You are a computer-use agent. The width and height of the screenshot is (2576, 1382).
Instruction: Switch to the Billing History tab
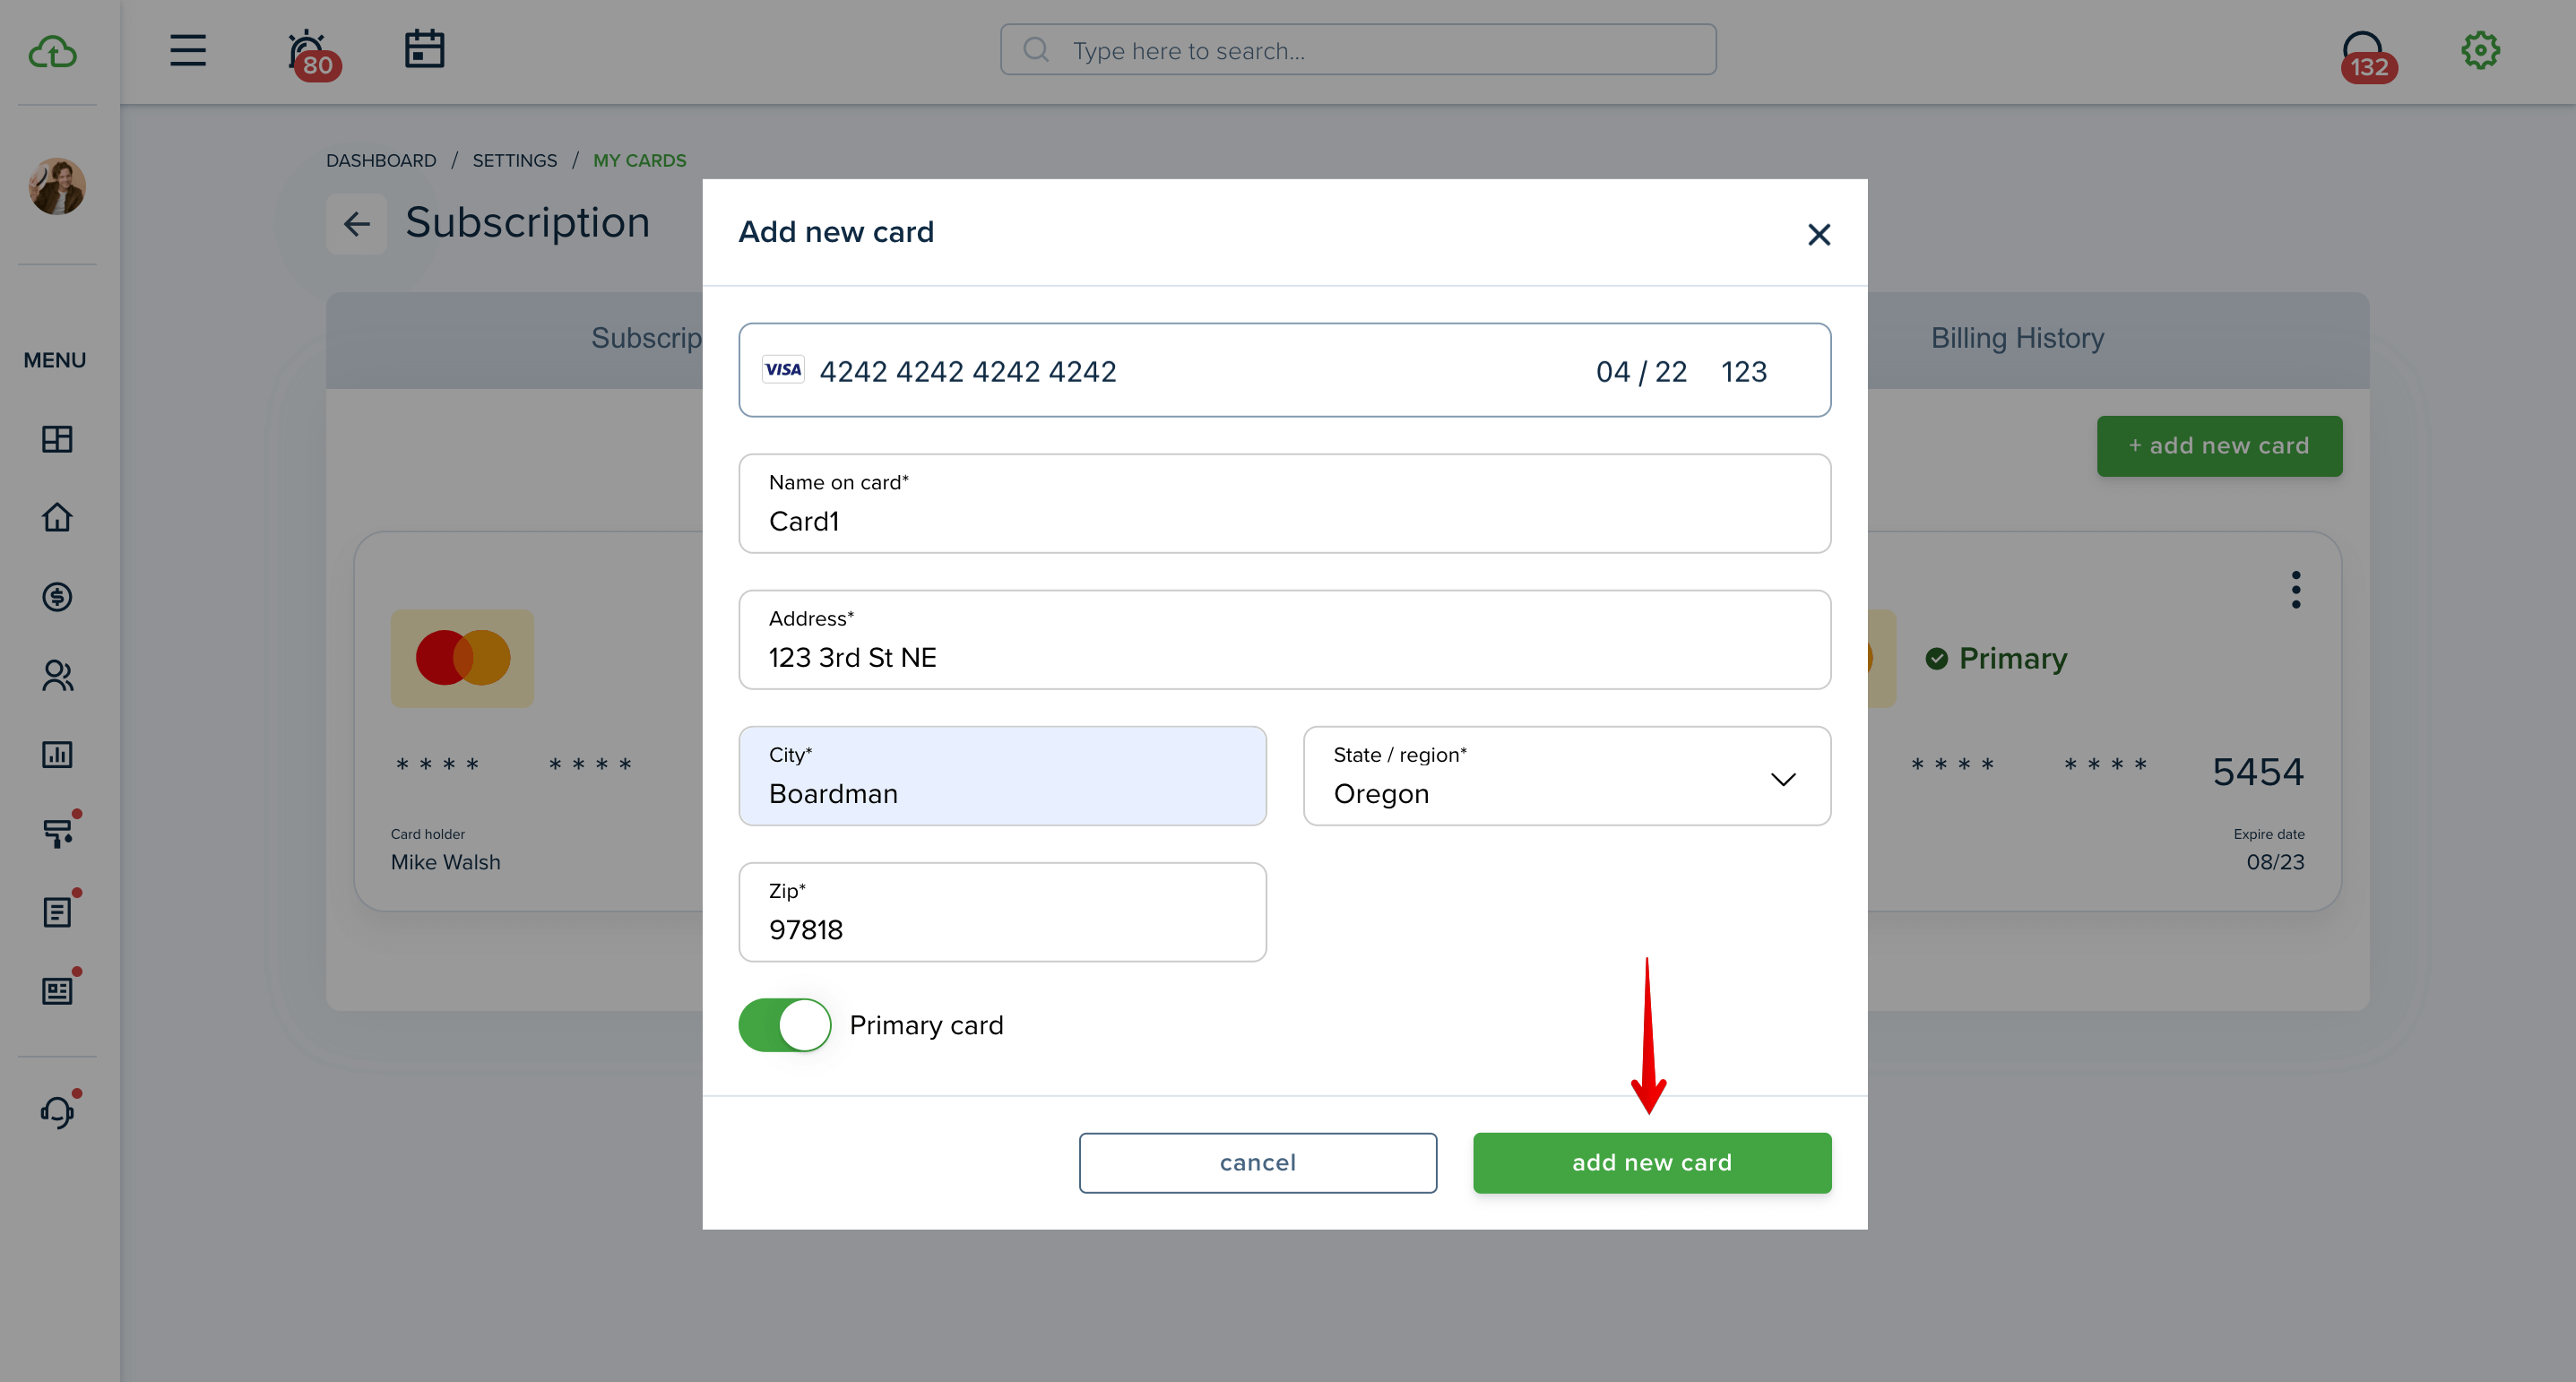(x=2017, y=338)
